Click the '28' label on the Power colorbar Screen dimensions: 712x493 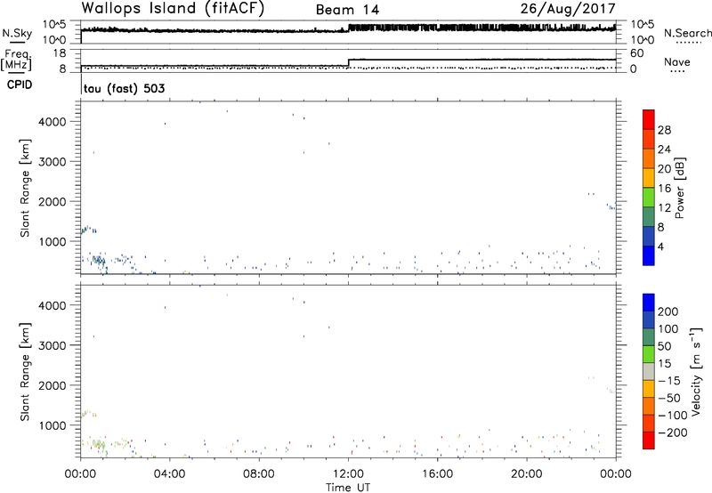[664, 130]
